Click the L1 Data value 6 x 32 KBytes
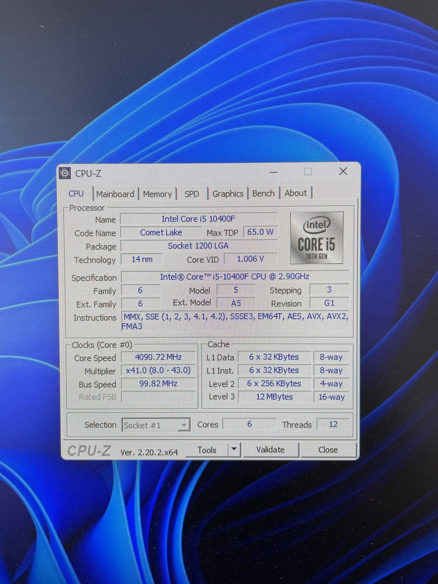 click(x=274, y=357)
